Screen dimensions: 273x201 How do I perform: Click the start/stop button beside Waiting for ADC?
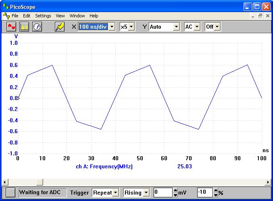(10, 193)
